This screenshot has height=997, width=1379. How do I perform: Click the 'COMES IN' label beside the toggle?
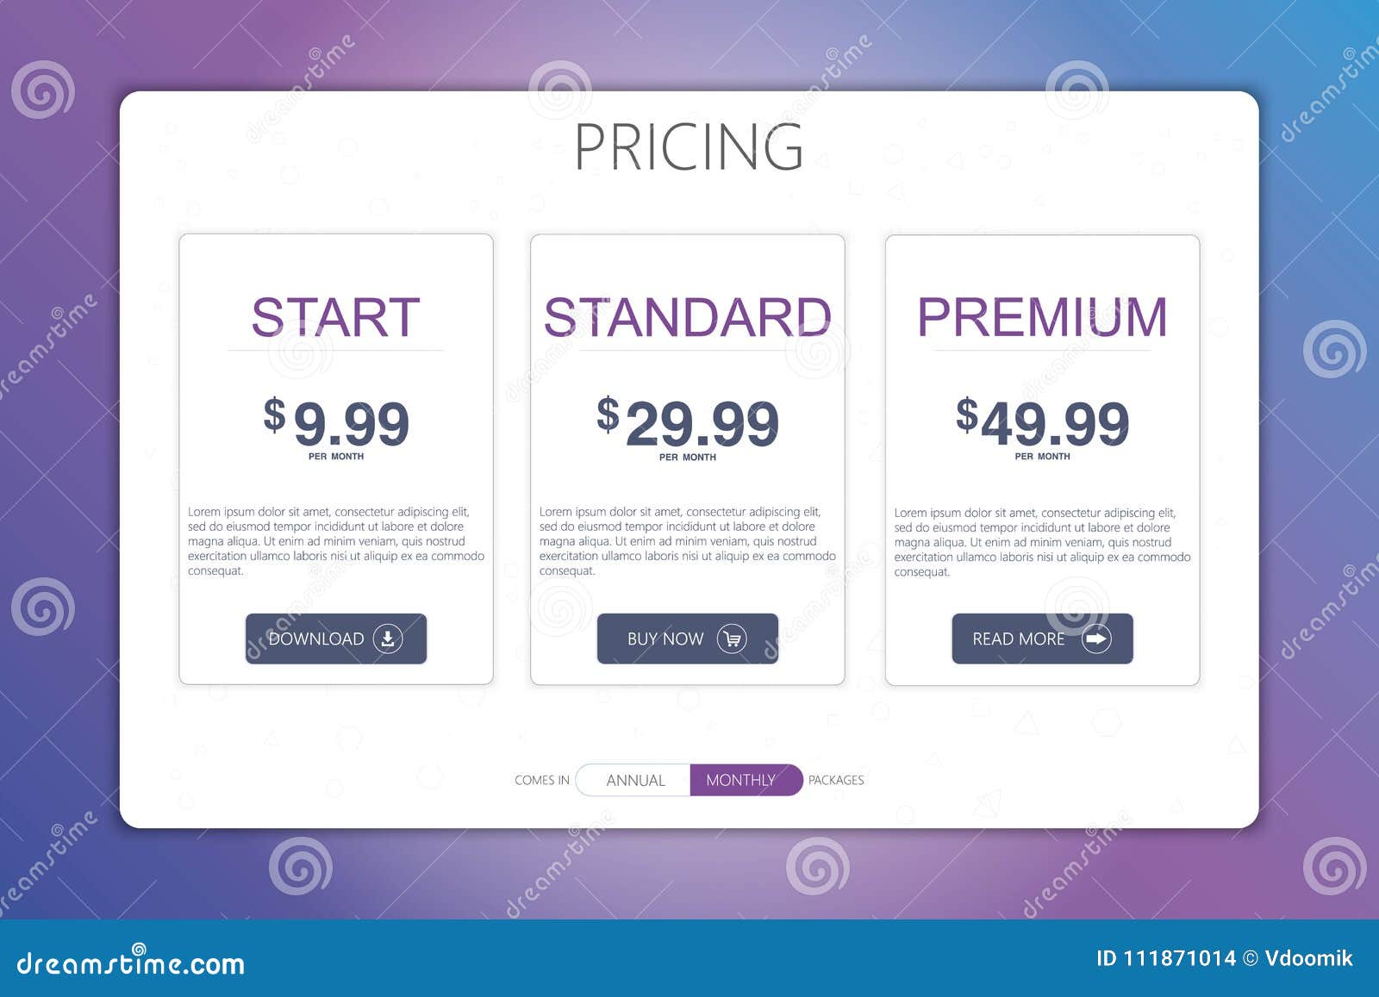[x=542, y=780]
